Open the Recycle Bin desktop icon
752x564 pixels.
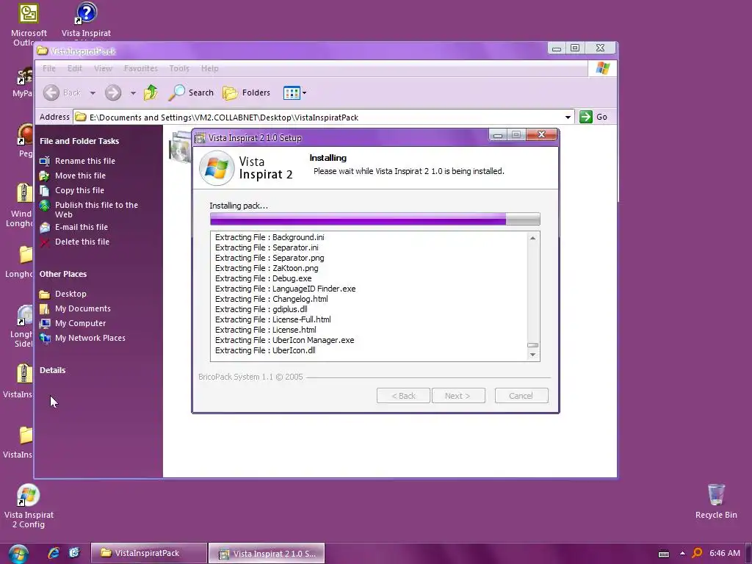coord(716,501)
